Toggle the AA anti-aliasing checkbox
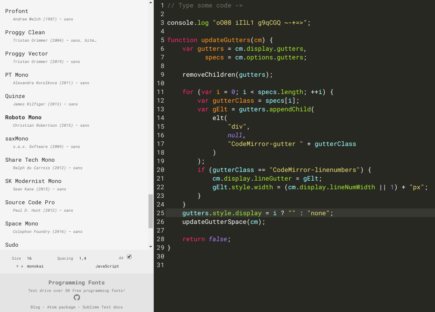Screen dimensions: 435x312 coord(129,257)
